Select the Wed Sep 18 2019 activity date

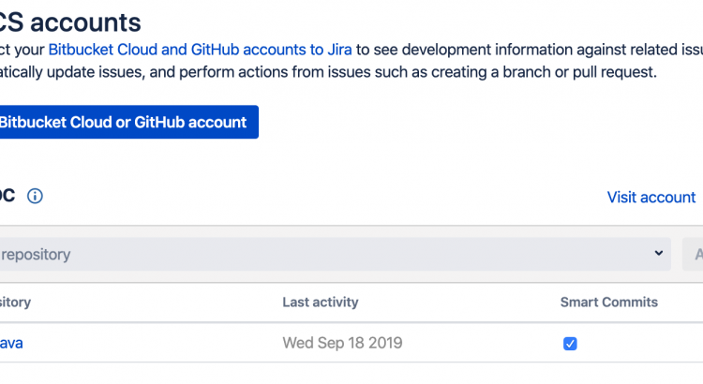[342, 343]
